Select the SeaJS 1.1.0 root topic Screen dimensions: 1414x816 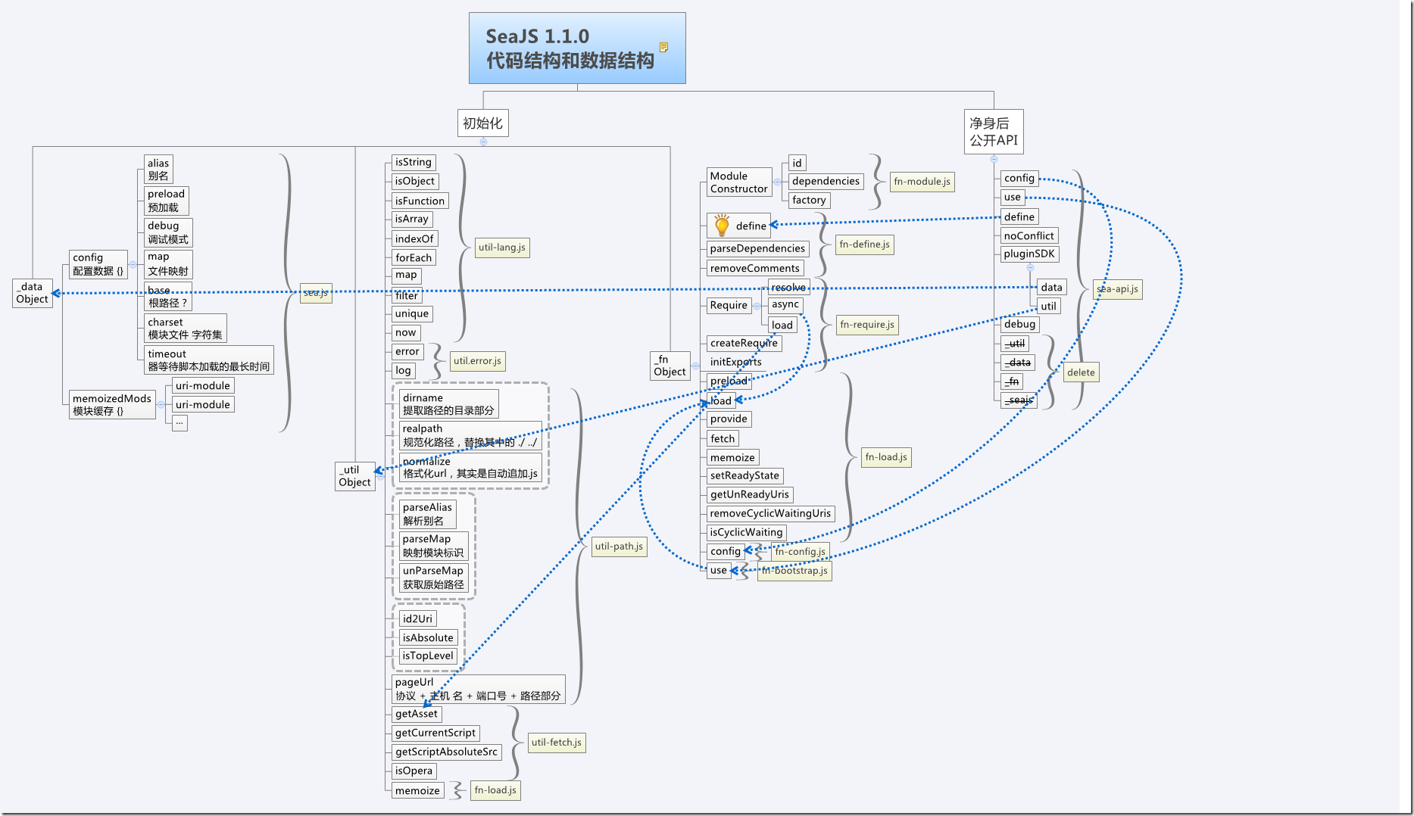[x=577, y=48]
